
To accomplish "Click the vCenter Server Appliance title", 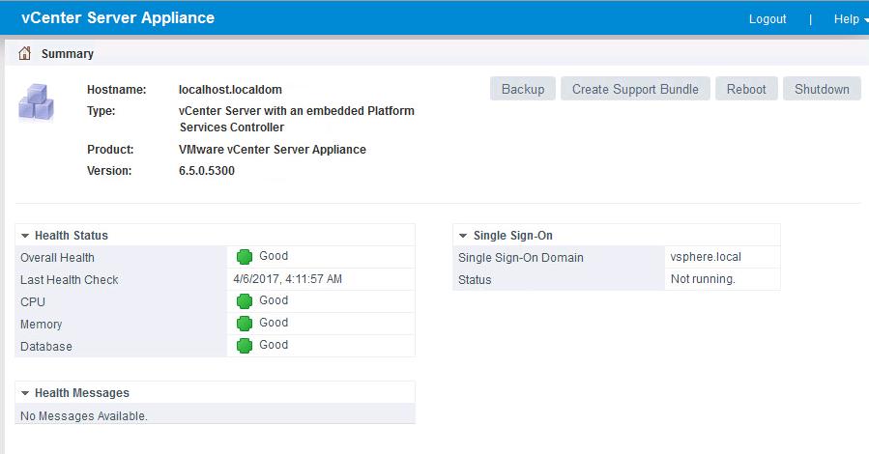I will [118, 18].
